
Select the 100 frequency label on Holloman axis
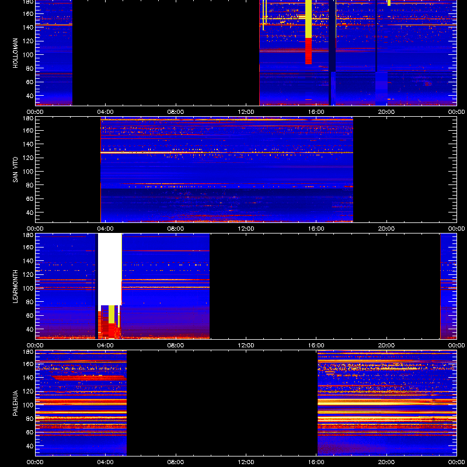[x=29, y=55]
